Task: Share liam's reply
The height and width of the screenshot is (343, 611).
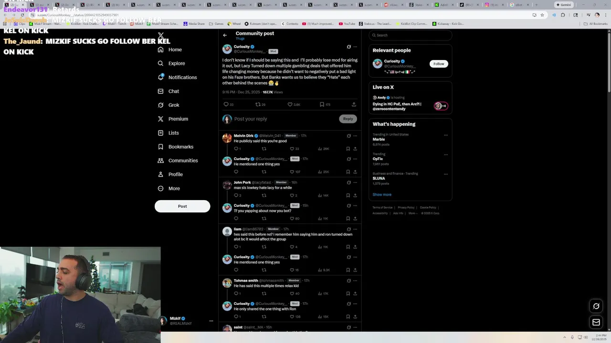Action: click(355, 247)
